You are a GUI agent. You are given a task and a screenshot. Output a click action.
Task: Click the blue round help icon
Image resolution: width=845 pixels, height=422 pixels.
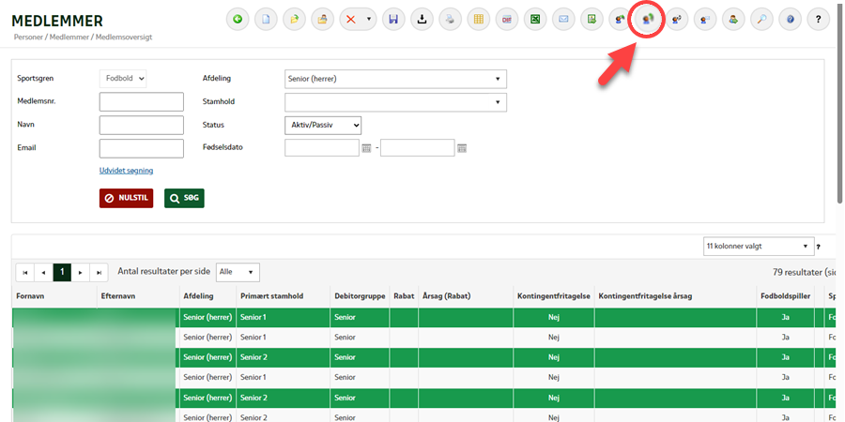coord(790,20)
